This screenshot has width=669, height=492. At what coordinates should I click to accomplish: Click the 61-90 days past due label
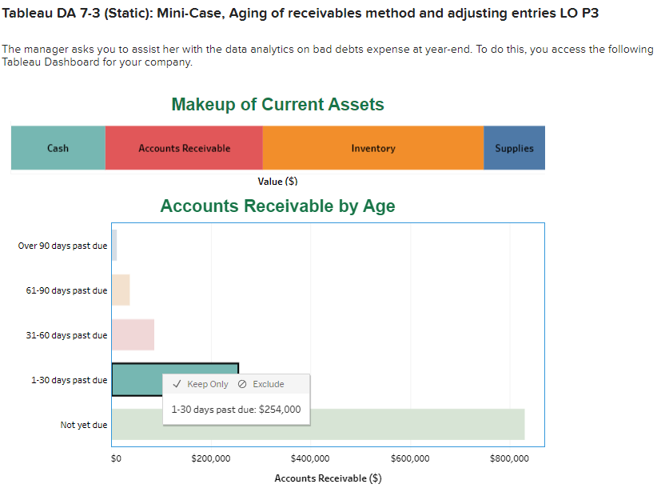pyautogui.click(x=66, y=290)
